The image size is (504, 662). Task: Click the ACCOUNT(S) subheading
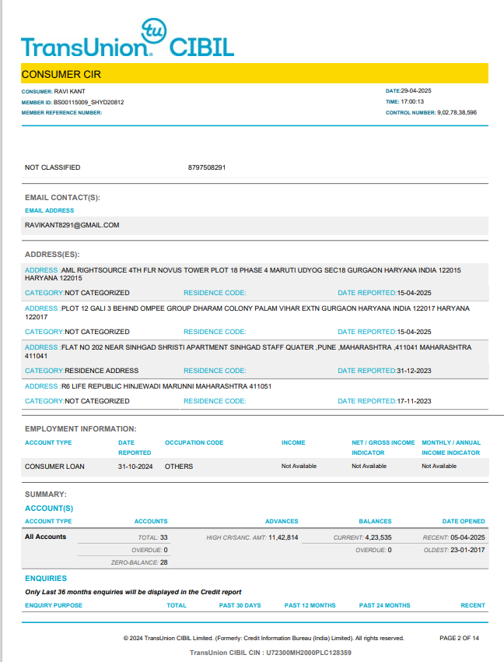pos(49,509)
